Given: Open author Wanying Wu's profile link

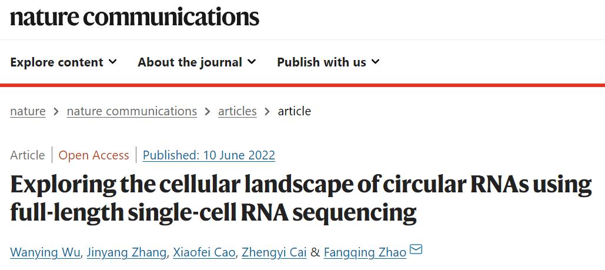Looking at the screenshot, I should point(45,252).
